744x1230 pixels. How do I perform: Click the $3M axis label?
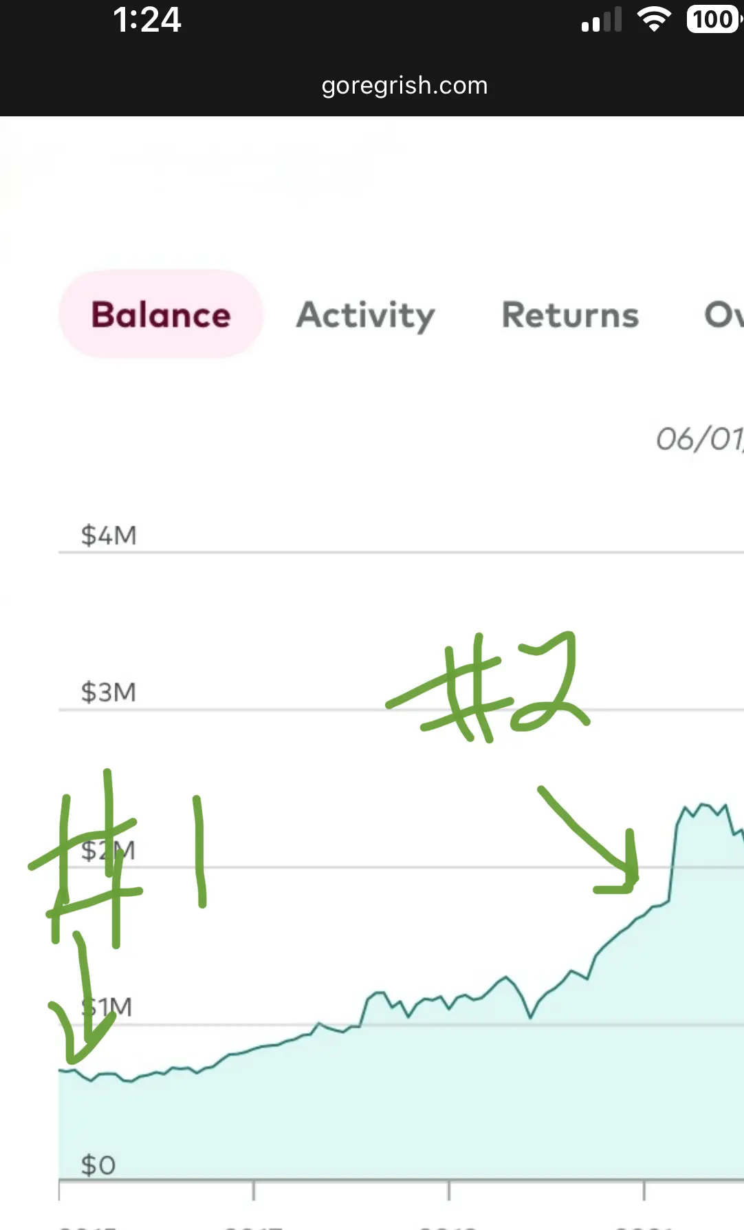pyautogui.click(x=109, y=692)
